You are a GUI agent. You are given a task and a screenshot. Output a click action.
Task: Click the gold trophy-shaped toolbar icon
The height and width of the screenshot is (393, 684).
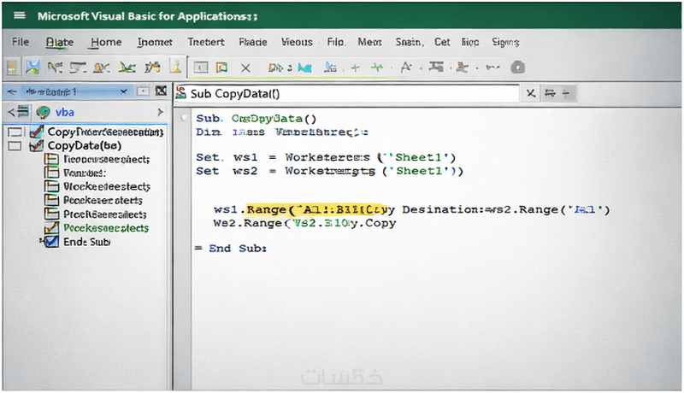[x=176, y=67]
